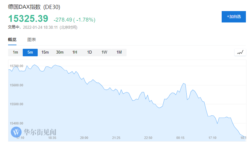251x144 pixels.
Task: Select the 1m interval
Action: tap(16, 52)
